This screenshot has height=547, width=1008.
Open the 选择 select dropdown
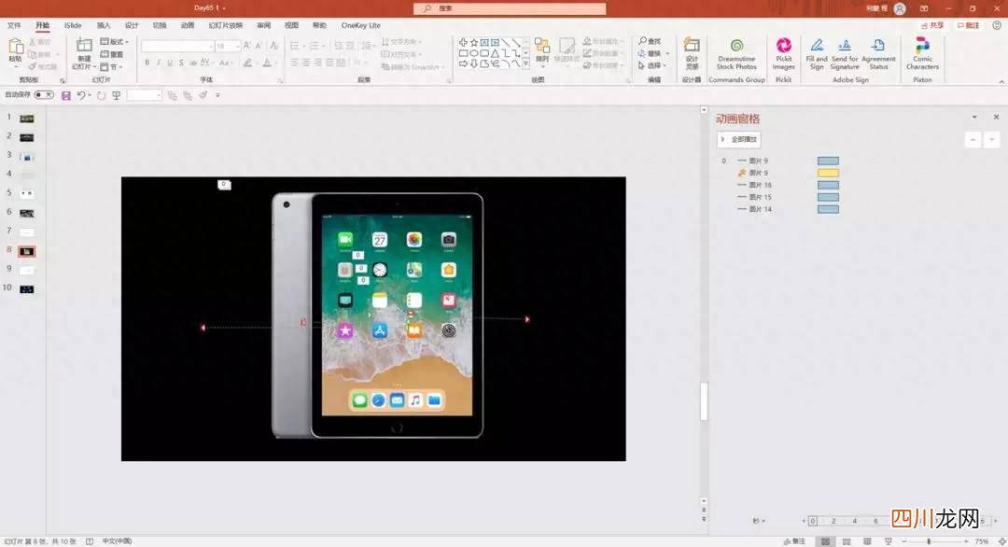click(x=653, y=65)
